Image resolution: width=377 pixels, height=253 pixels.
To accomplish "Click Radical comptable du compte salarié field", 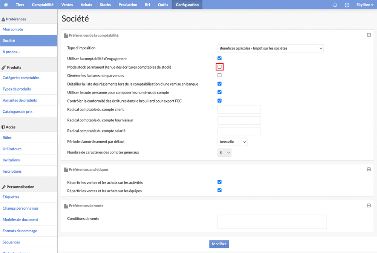I will point(239,131).
